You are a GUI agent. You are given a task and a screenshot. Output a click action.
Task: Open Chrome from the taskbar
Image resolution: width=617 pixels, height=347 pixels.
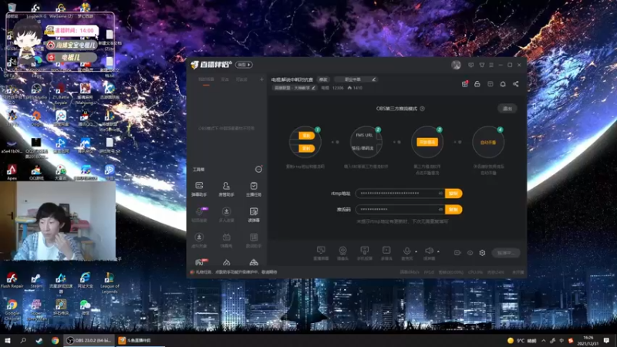pyautogui.click(x=55, y=340)
